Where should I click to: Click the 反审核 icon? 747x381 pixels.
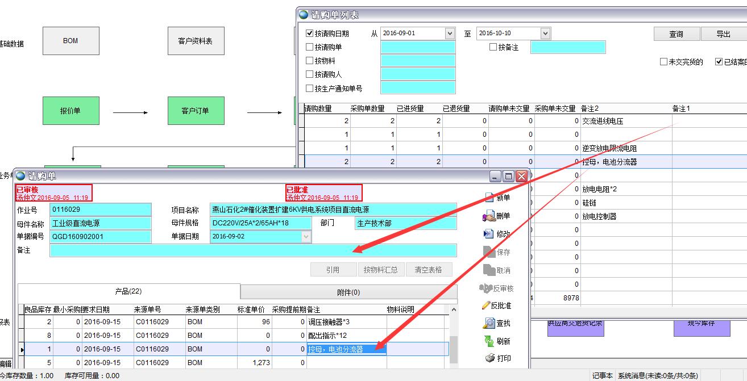[x=486, y=288]
